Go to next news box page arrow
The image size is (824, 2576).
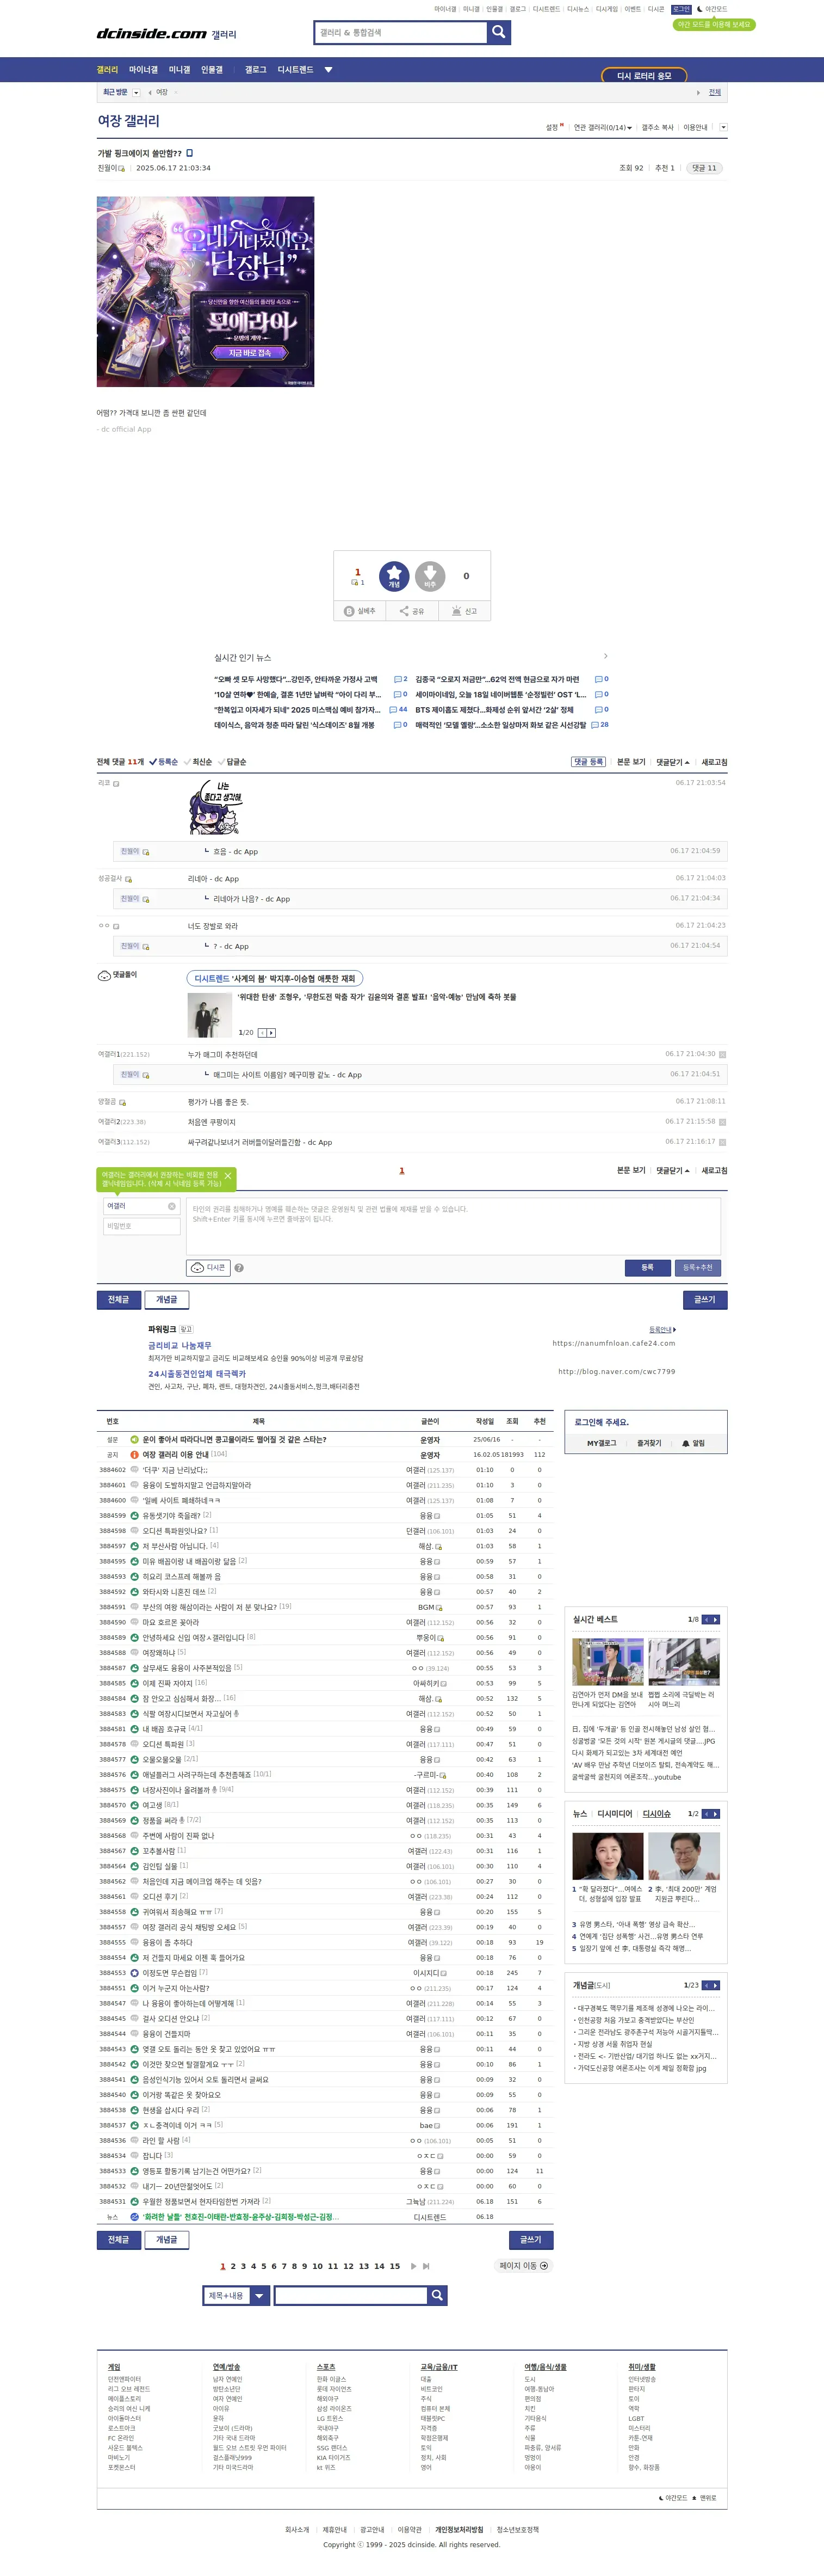(715, 1813)
